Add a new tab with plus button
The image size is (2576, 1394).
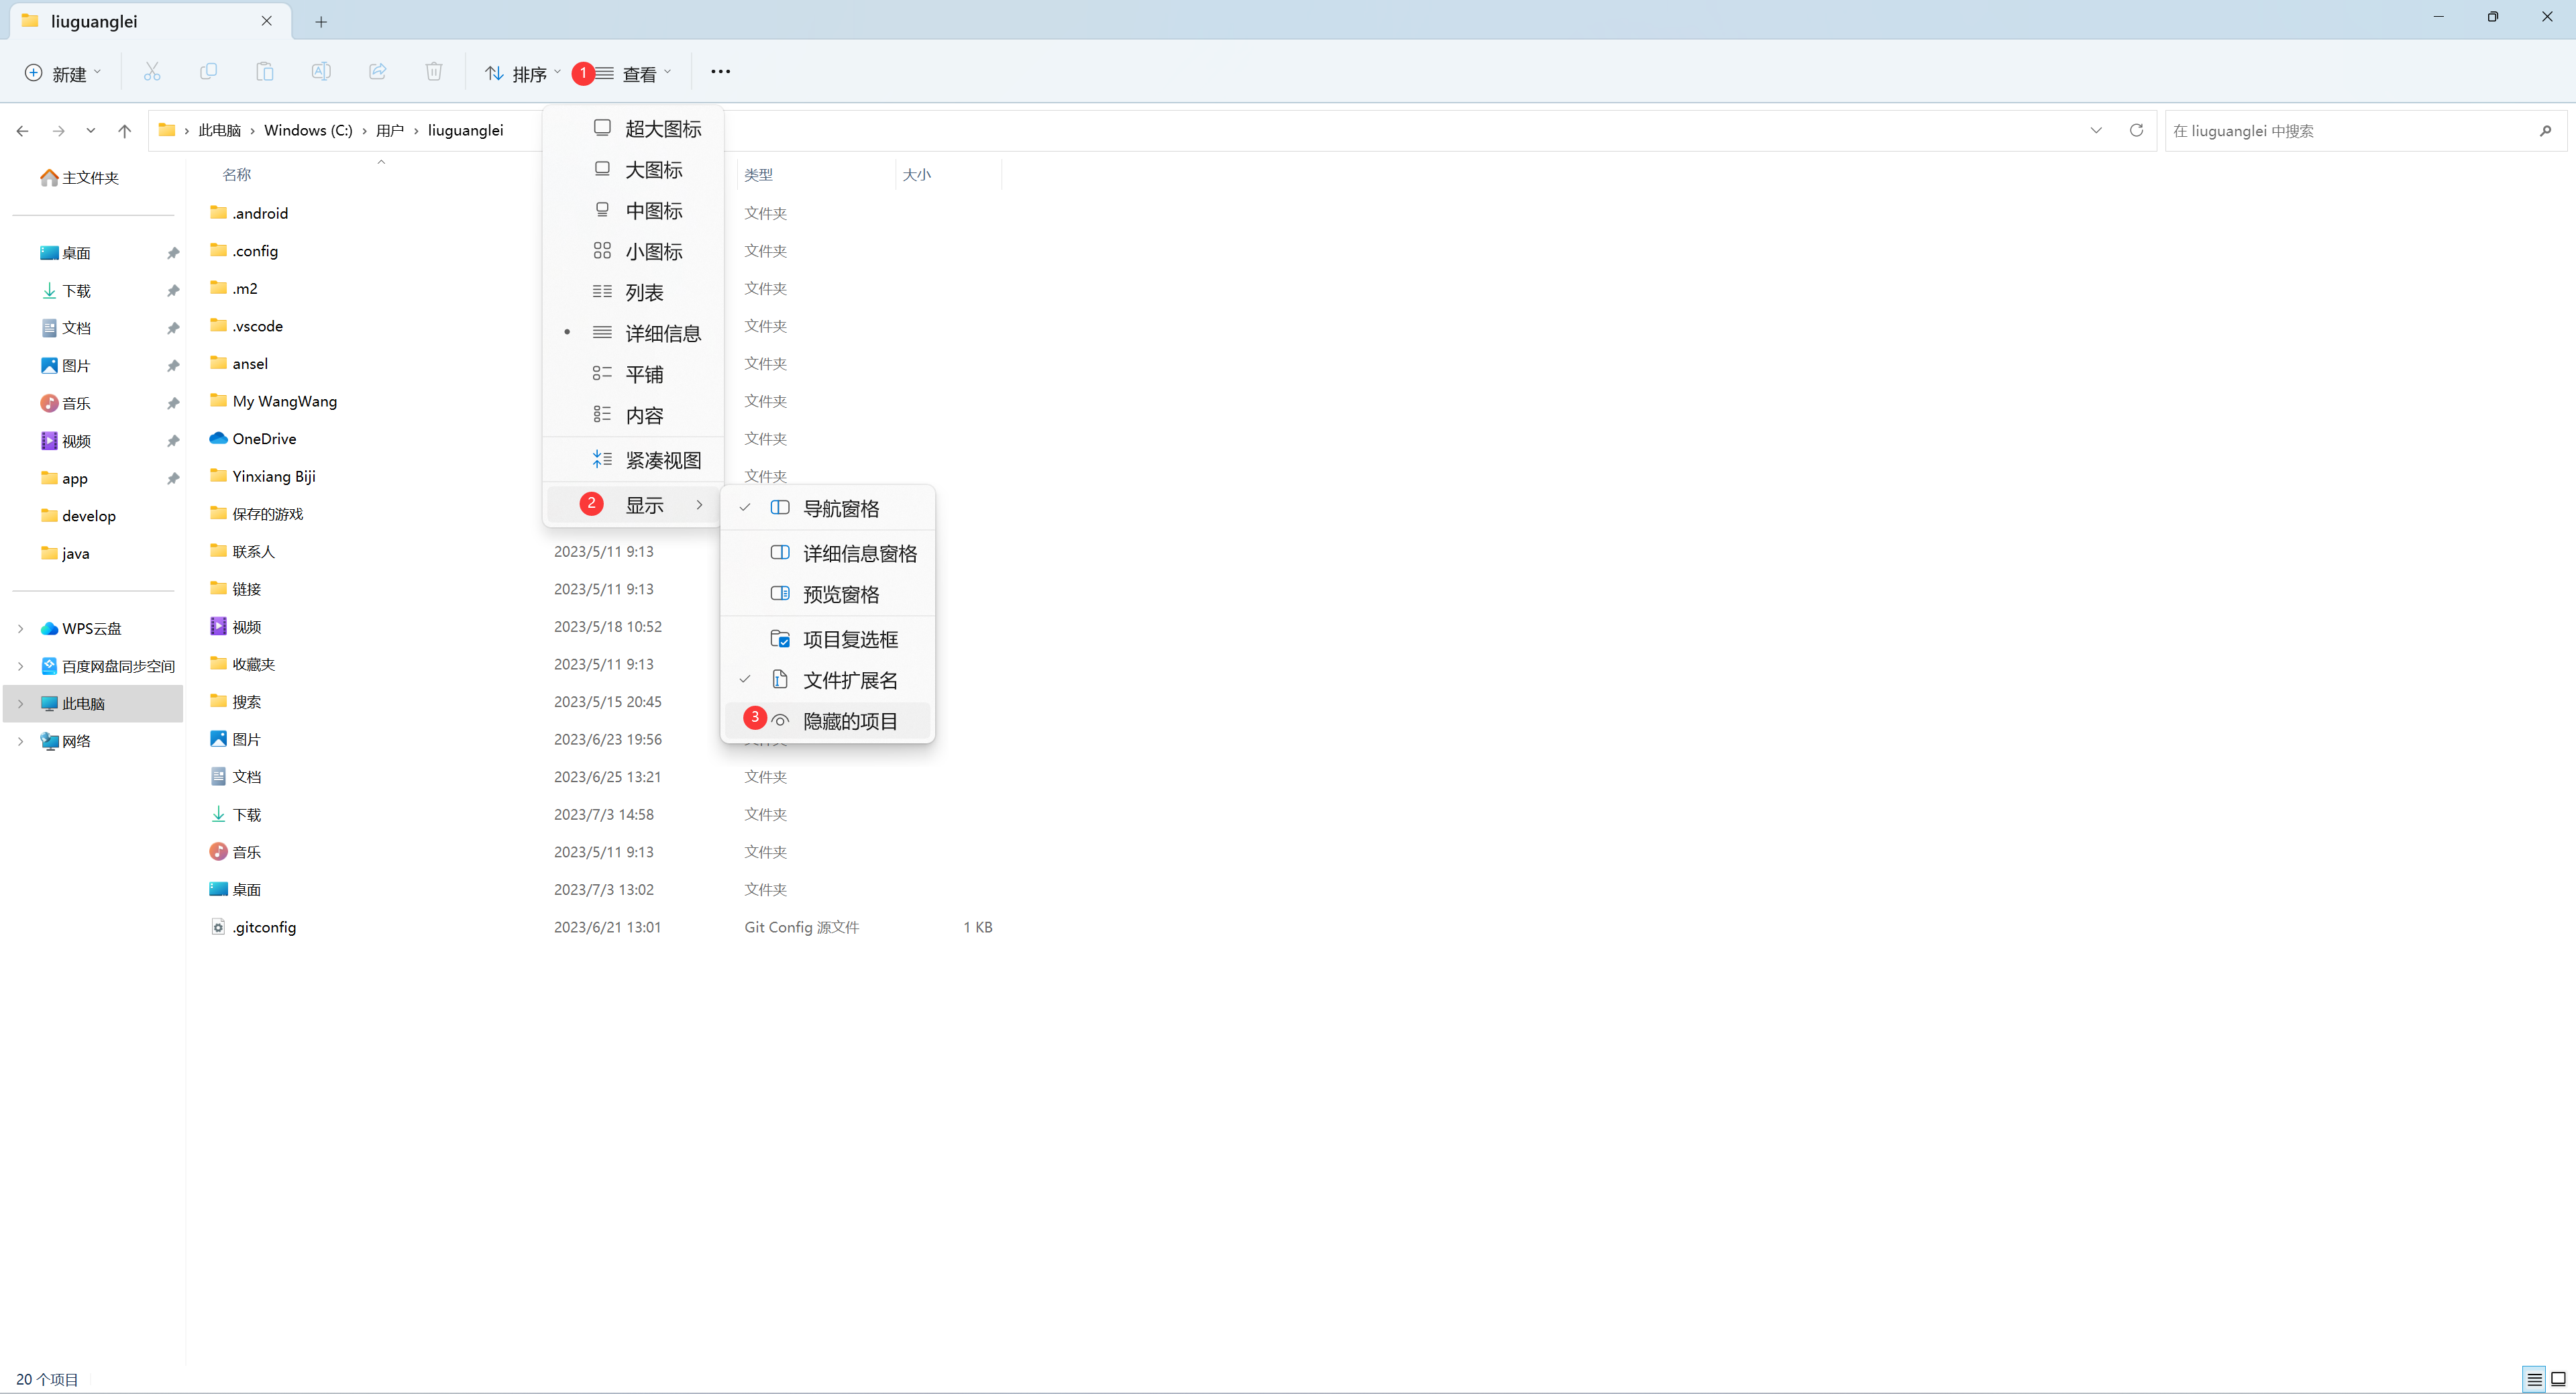tap(321, 22)
